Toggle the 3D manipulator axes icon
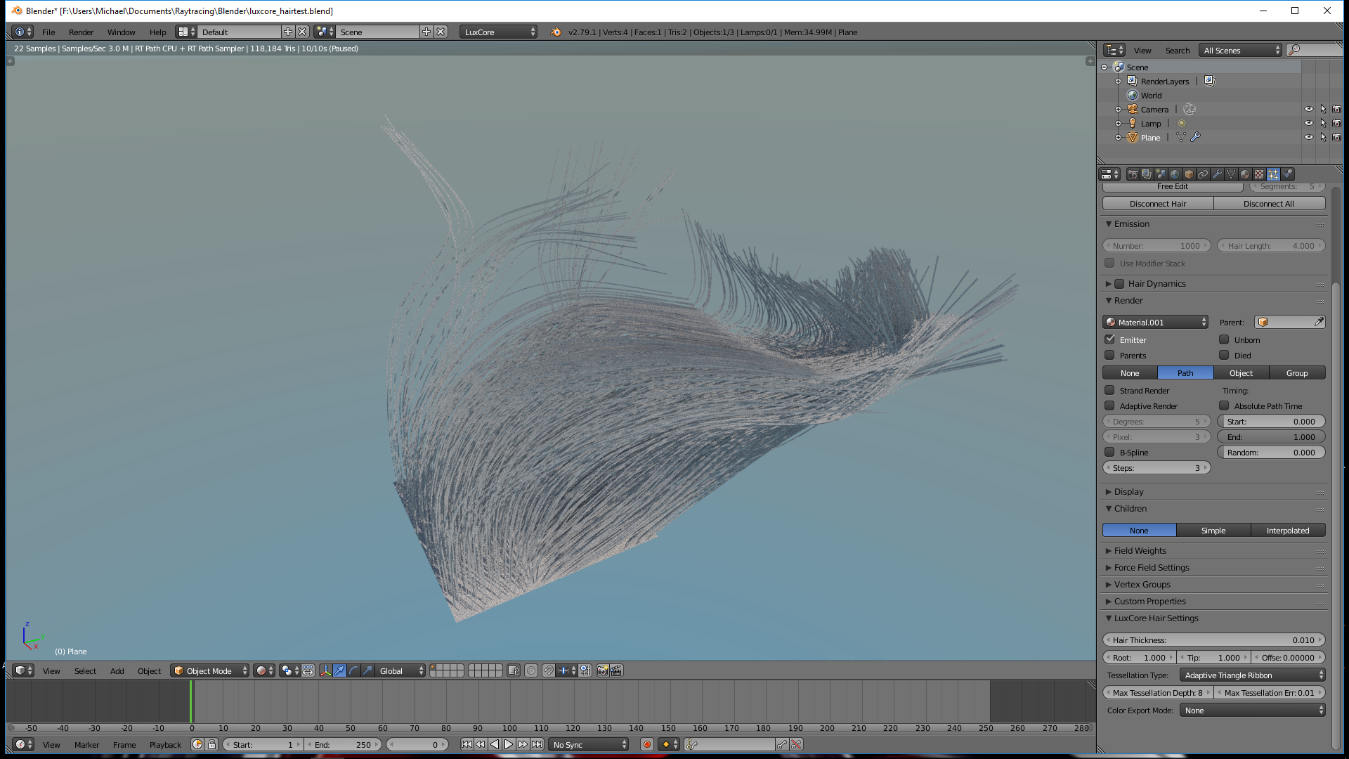This screenshot has height=759, width=1349. point(326,670)
